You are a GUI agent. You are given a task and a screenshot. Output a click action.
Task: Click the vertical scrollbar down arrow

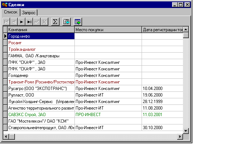(x=186, y=131)
